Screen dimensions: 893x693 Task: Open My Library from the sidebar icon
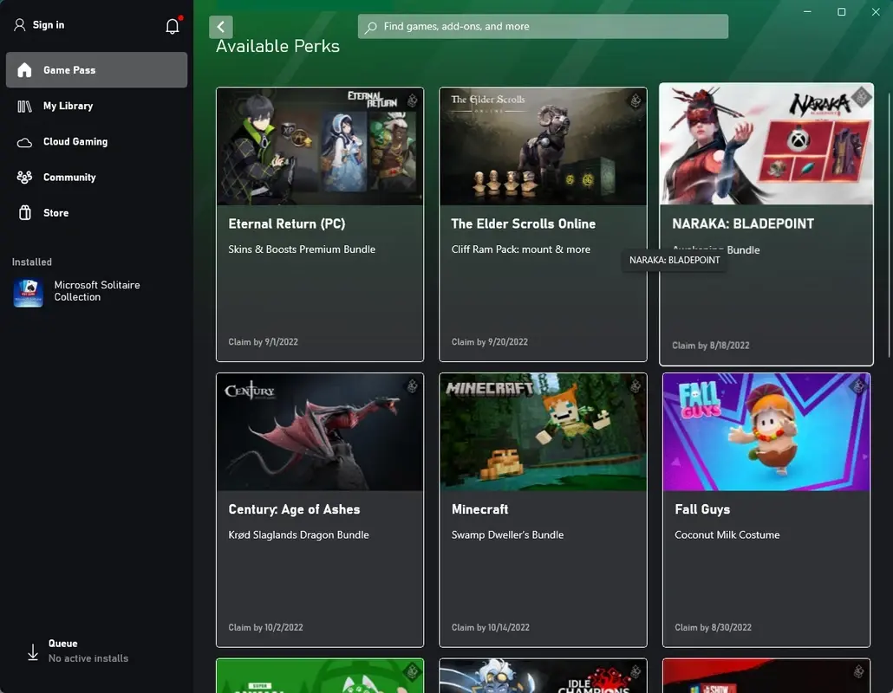(24, 105)
